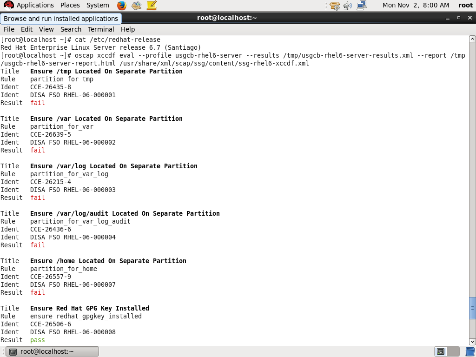
Task: Switch to first workspace in switcher
Action: click(441, 351)
